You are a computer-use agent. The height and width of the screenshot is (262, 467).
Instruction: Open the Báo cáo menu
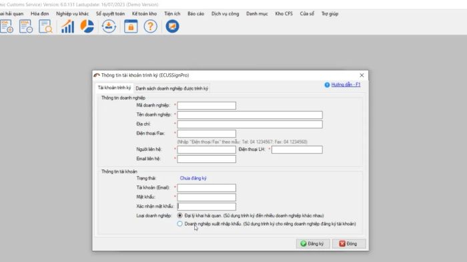(195, 14)
